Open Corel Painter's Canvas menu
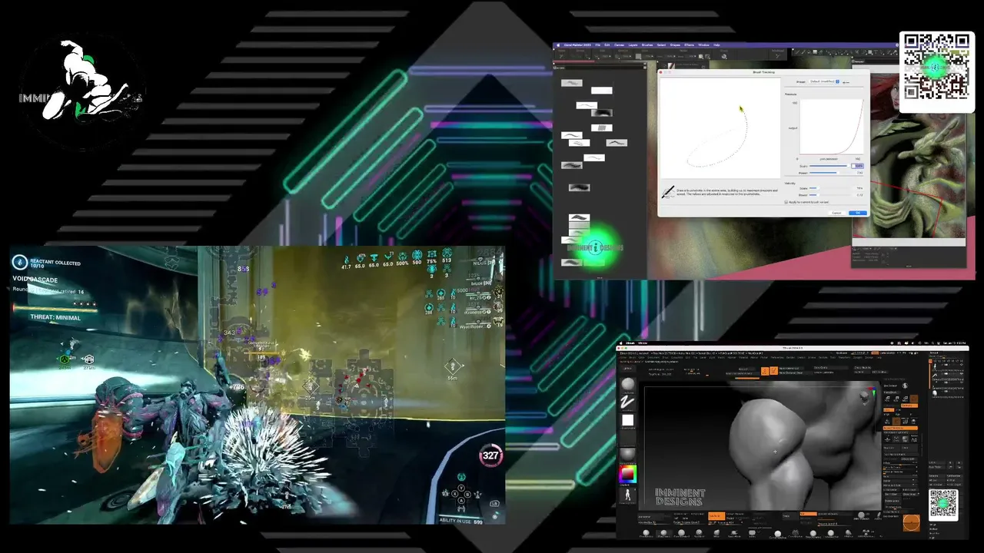This screenshot has width=984, height=553. click(619, 45)
